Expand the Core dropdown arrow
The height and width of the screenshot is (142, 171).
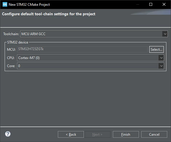tap(161, 66)
